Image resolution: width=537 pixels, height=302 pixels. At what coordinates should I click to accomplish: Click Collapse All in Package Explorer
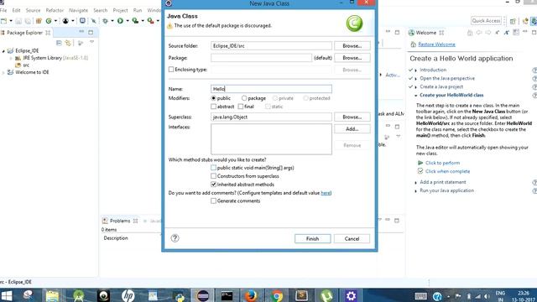click(59, 43)
